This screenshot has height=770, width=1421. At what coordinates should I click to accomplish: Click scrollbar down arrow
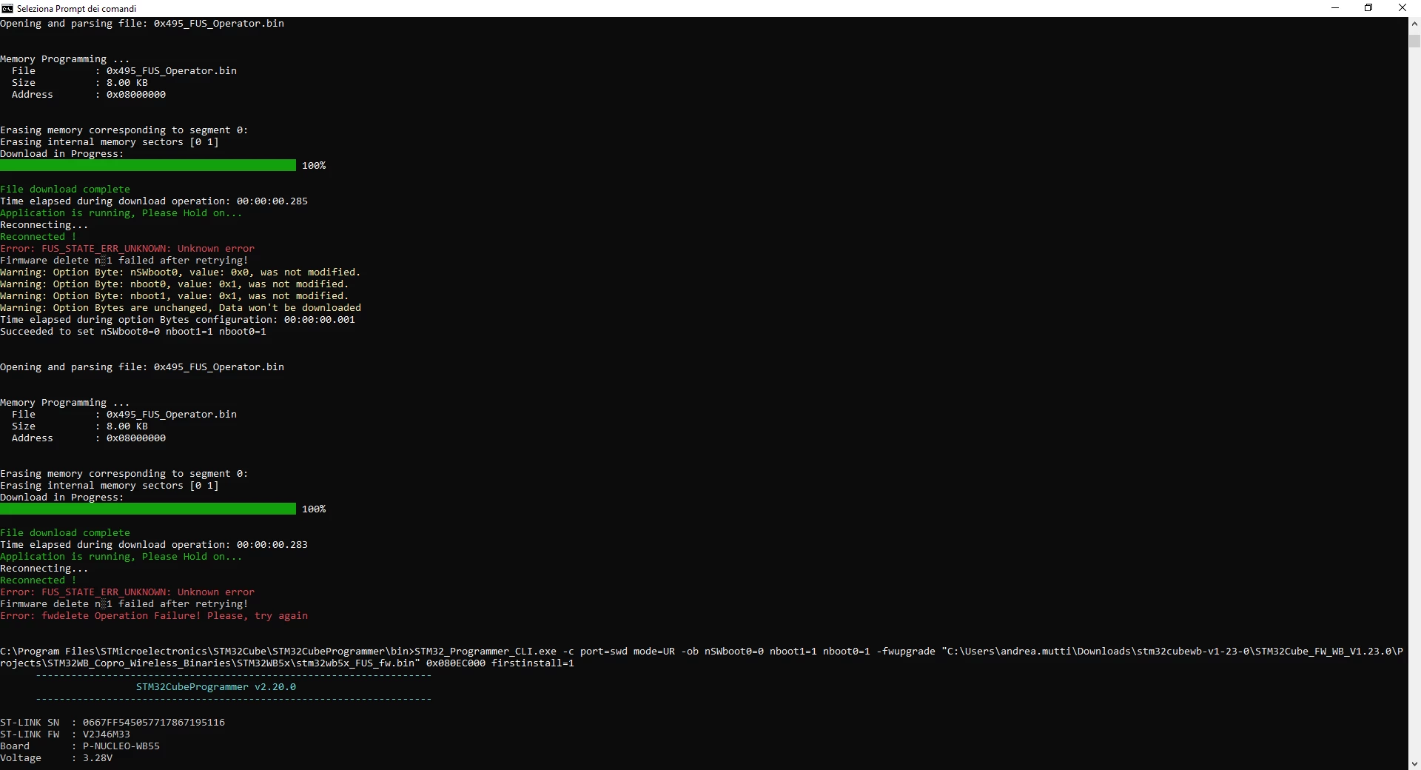tap(1414, 763)
